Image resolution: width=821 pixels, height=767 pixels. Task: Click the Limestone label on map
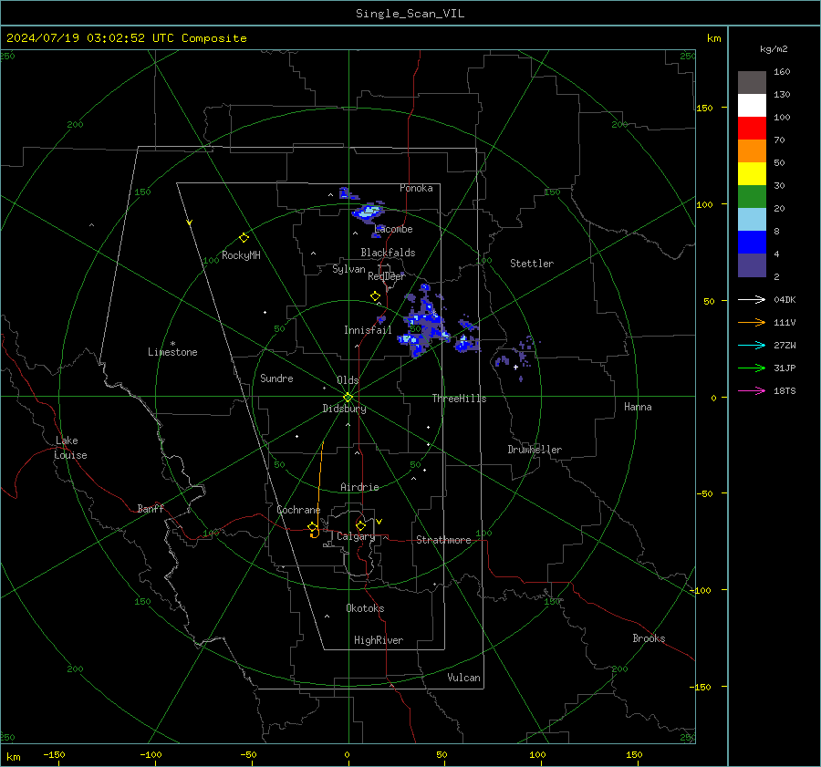(x=172, y=352)
